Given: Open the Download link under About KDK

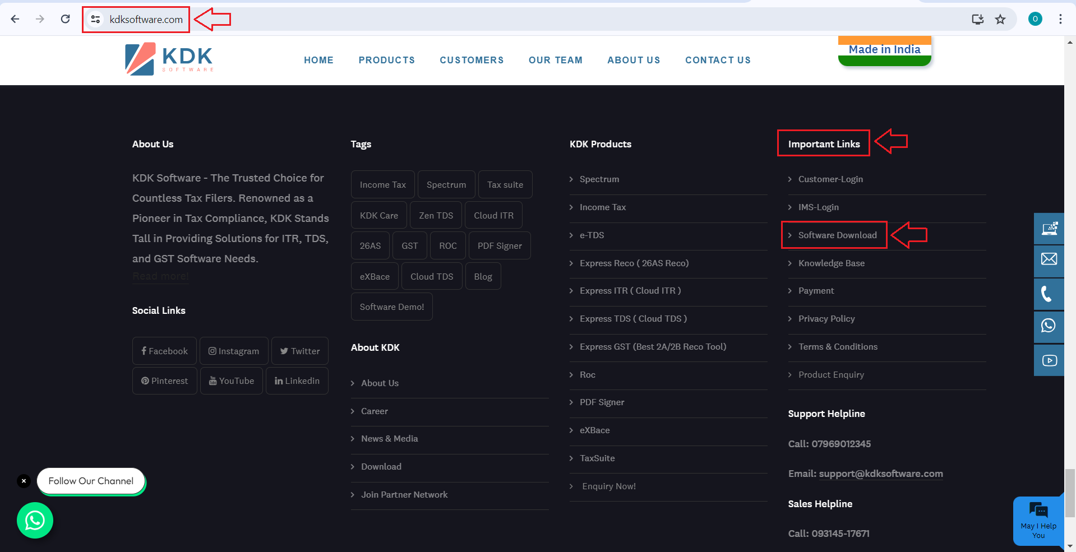Looking at the screenshot, I should [x=381, y=466].
